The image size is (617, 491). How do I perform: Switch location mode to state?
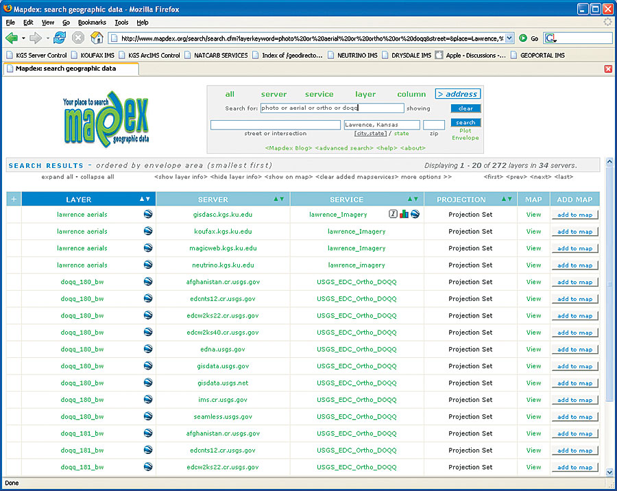[401, 134]
